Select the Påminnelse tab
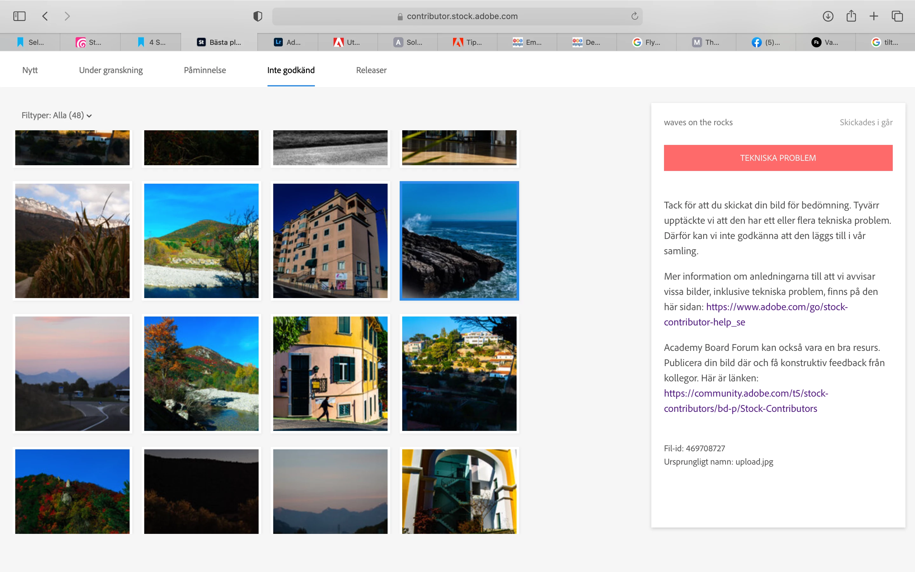The height and width of the screenshot is (572, 915). (x=205, y=70)
